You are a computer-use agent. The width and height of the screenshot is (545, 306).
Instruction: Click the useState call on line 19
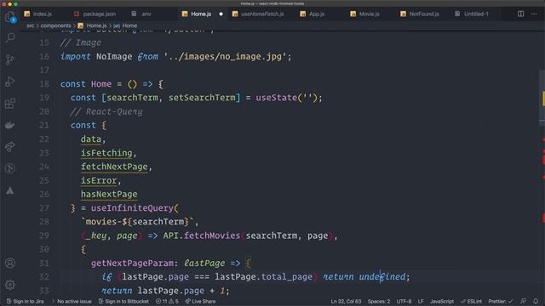click(276, 98)
